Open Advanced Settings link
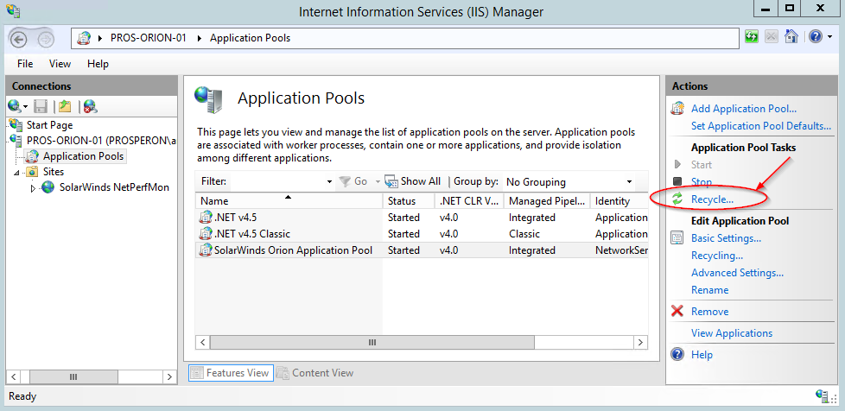Image resolution: width=845 pixels, height=411 pixels. click(737, 273)
